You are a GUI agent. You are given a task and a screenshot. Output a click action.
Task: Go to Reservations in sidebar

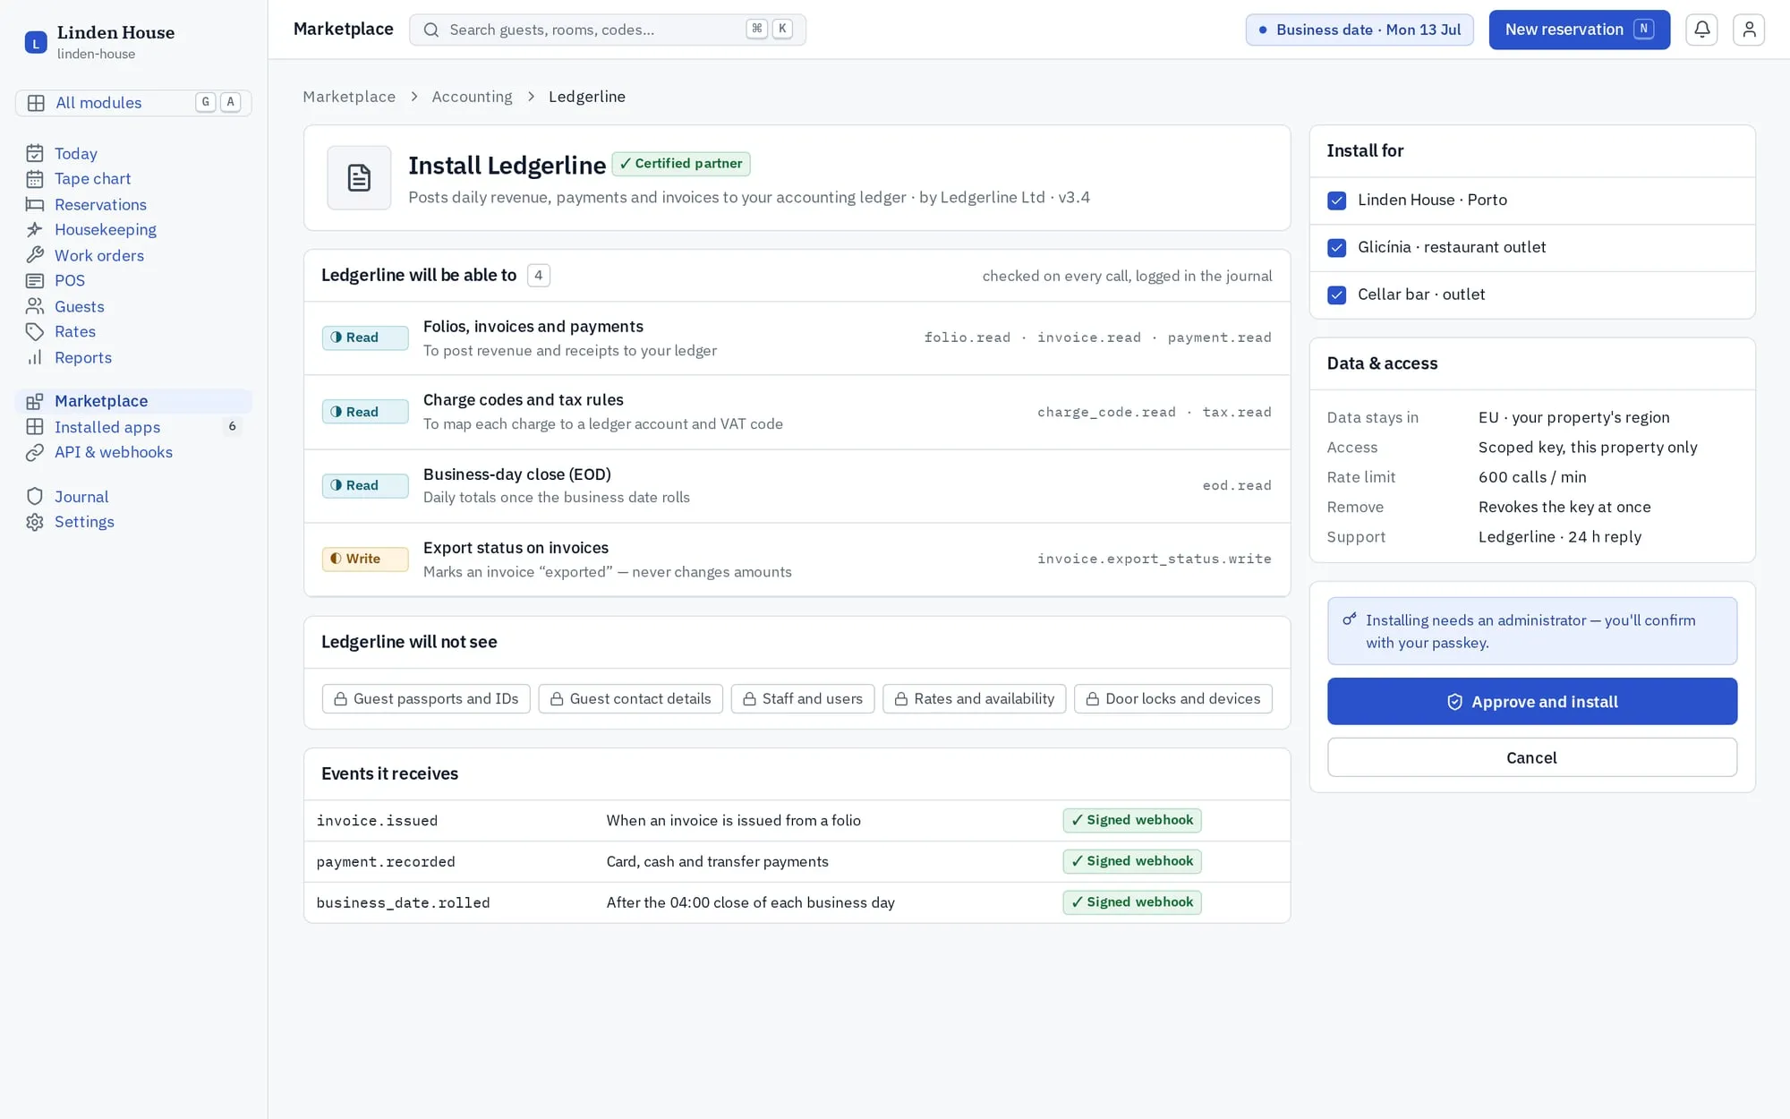click(x=133, y=204)
